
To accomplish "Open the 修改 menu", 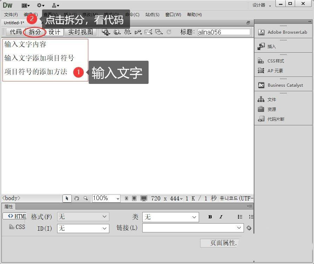I will (x=90, y=15).
